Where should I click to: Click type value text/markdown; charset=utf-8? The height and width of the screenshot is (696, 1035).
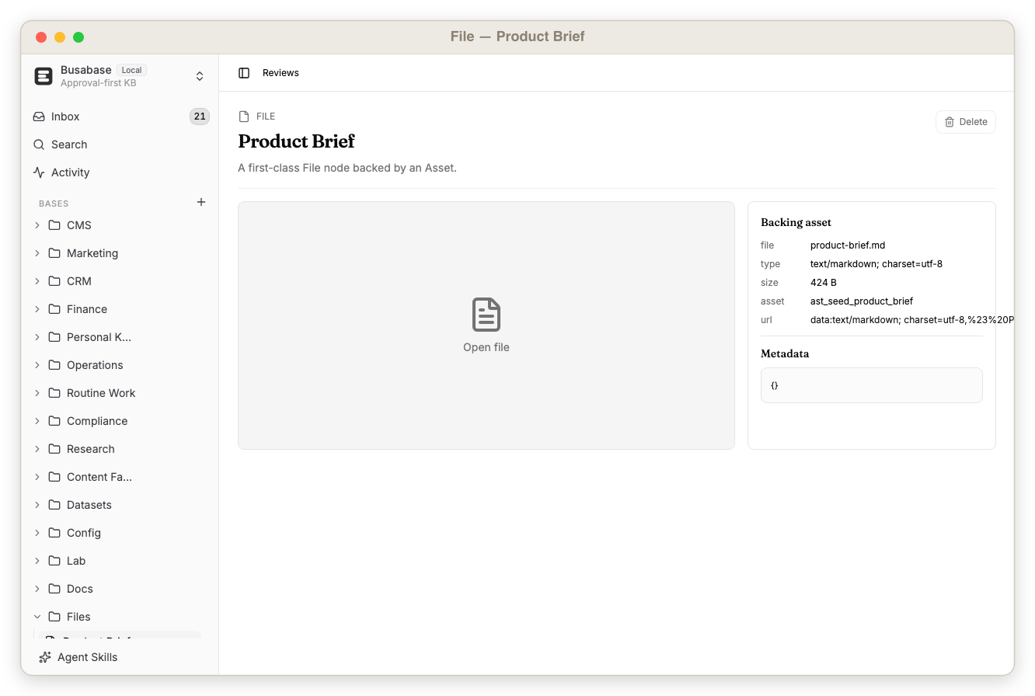tap(876, 264)
